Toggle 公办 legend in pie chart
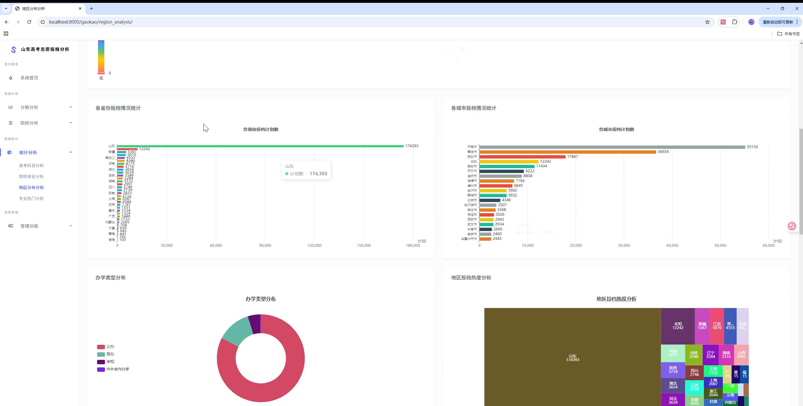Viewport: 803px width, 406px height. pyautogui.click(x=106, y=347)
